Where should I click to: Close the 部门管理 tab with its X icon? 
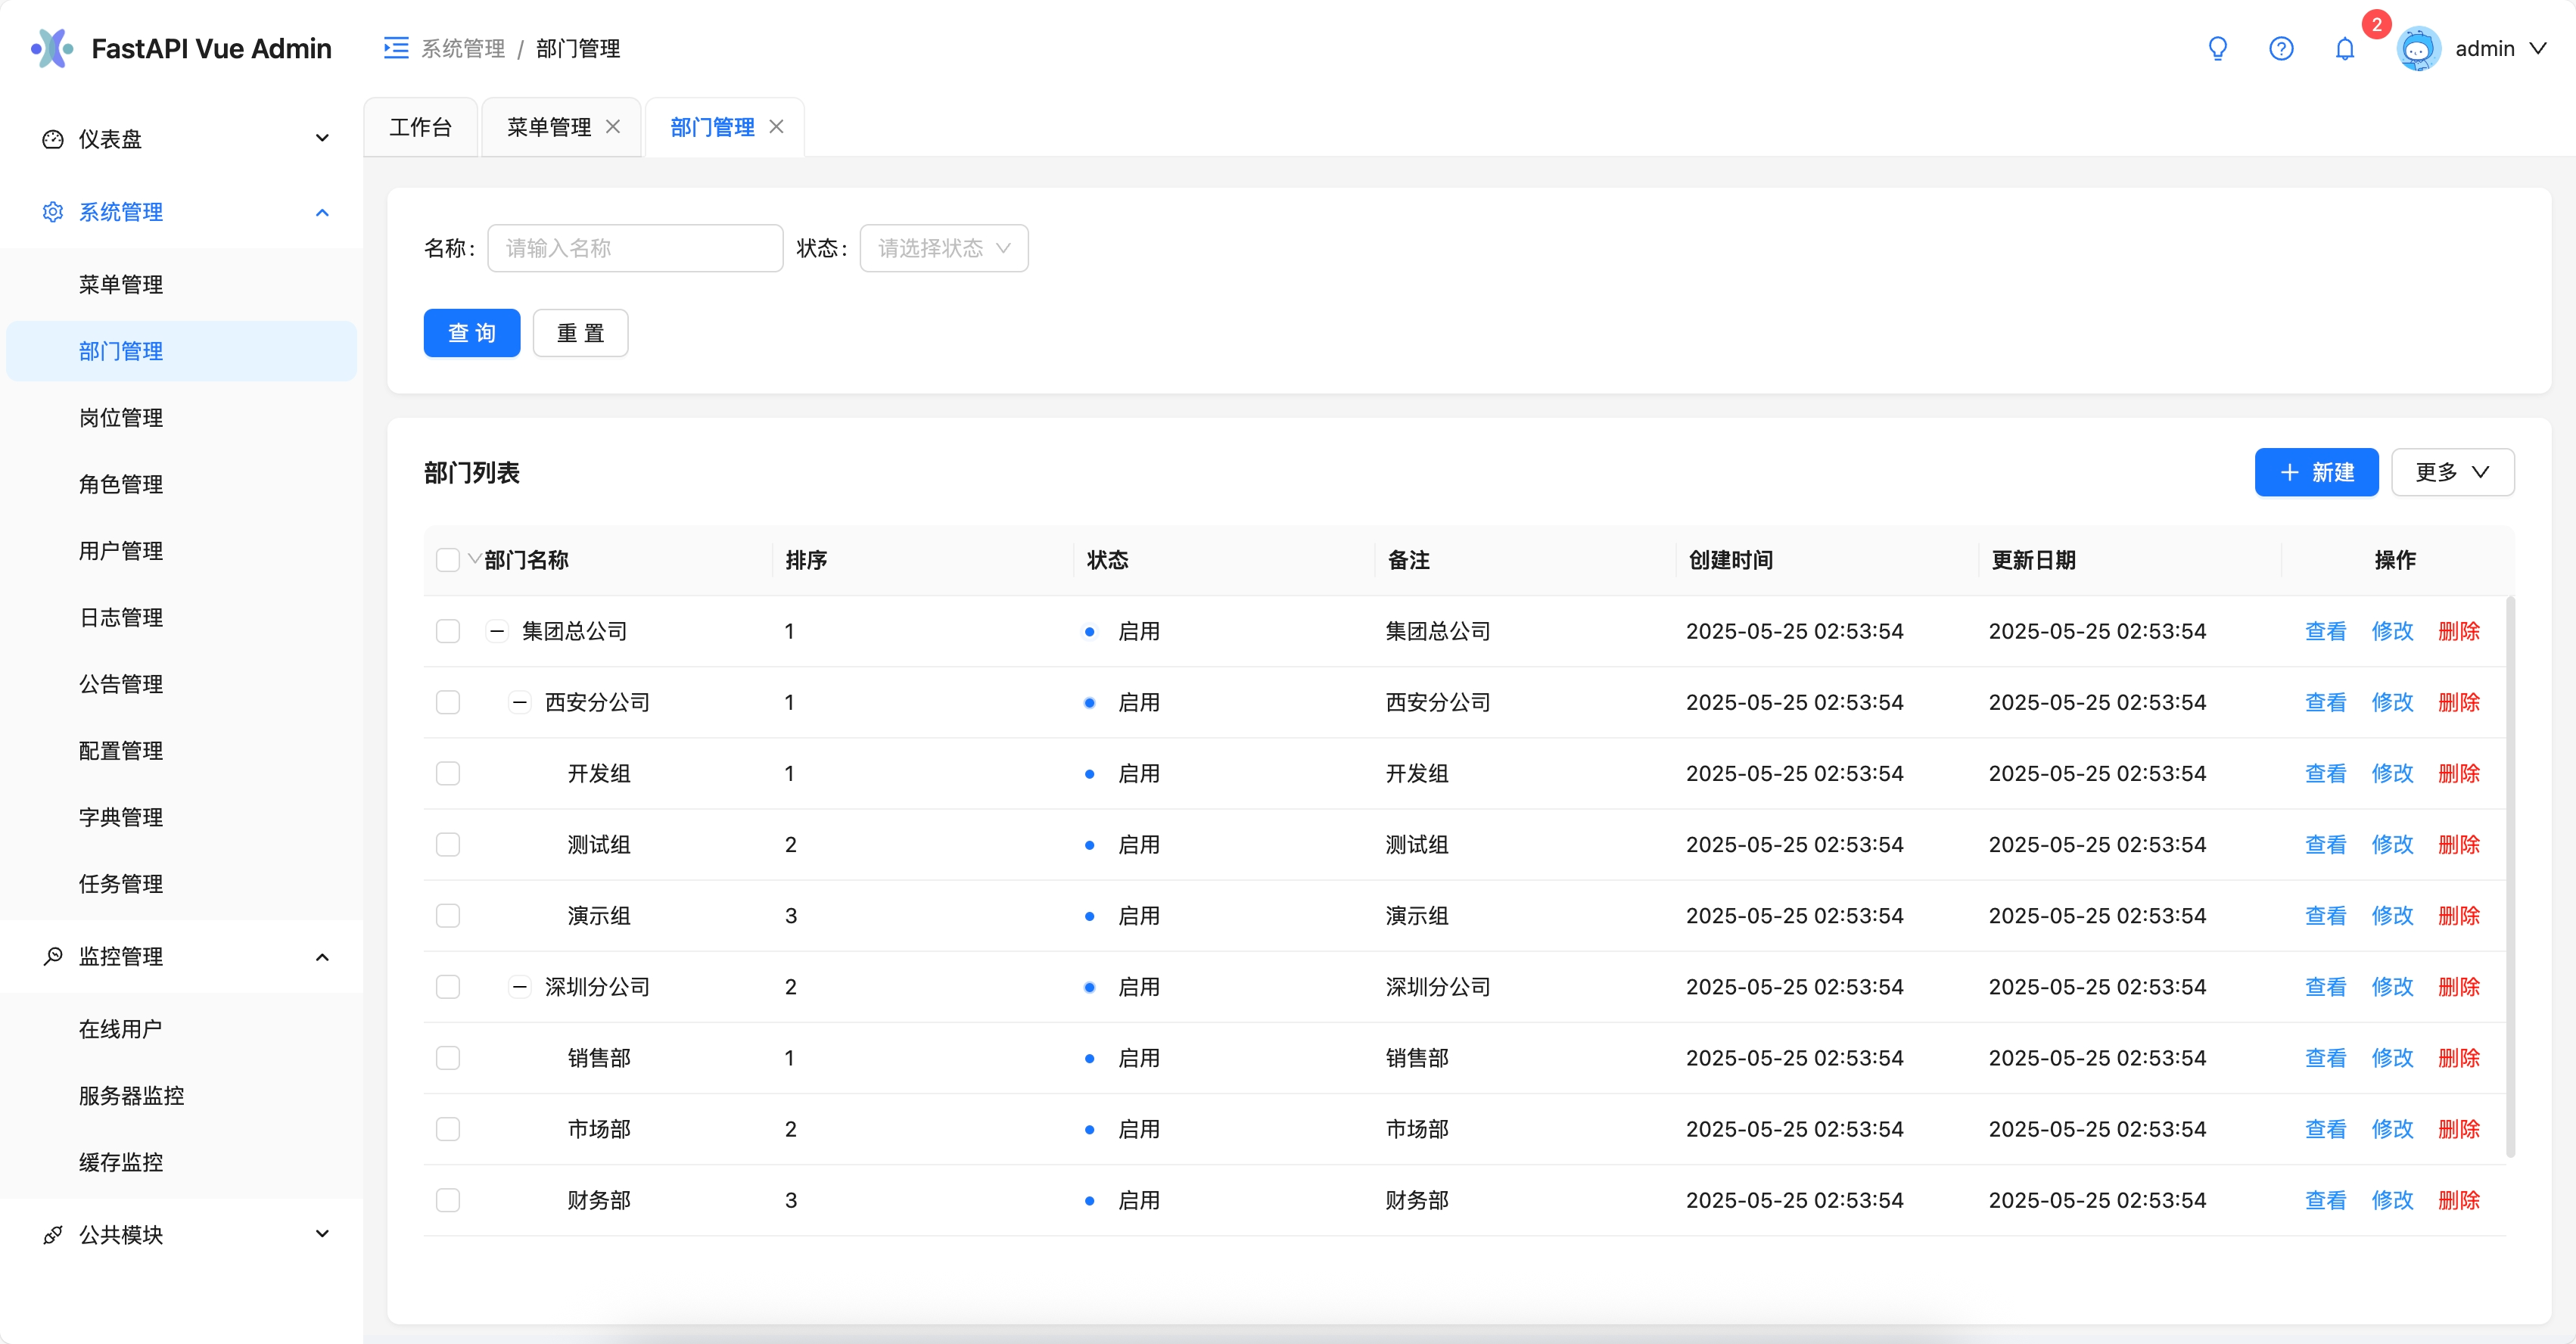pos(776,127)
